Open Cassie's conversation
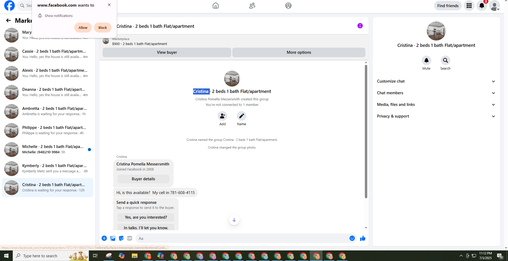508x261 pixels. [48, 54]
